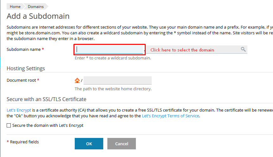
Task: Enable Secure the domain with Let's Encrypt
Action: click(x=9, y=126)
